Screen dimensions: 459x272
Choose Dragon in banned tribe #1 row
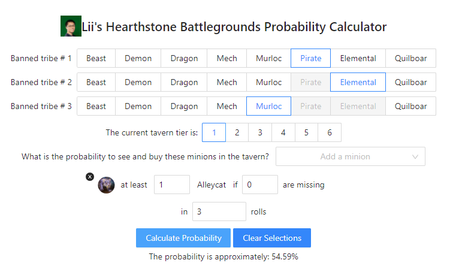point(184,58)
